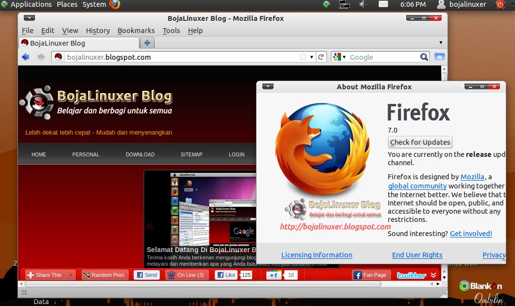The width and height of the screenshot is (515, 306).
Task: Click the red power button icon
Action: 500,4
